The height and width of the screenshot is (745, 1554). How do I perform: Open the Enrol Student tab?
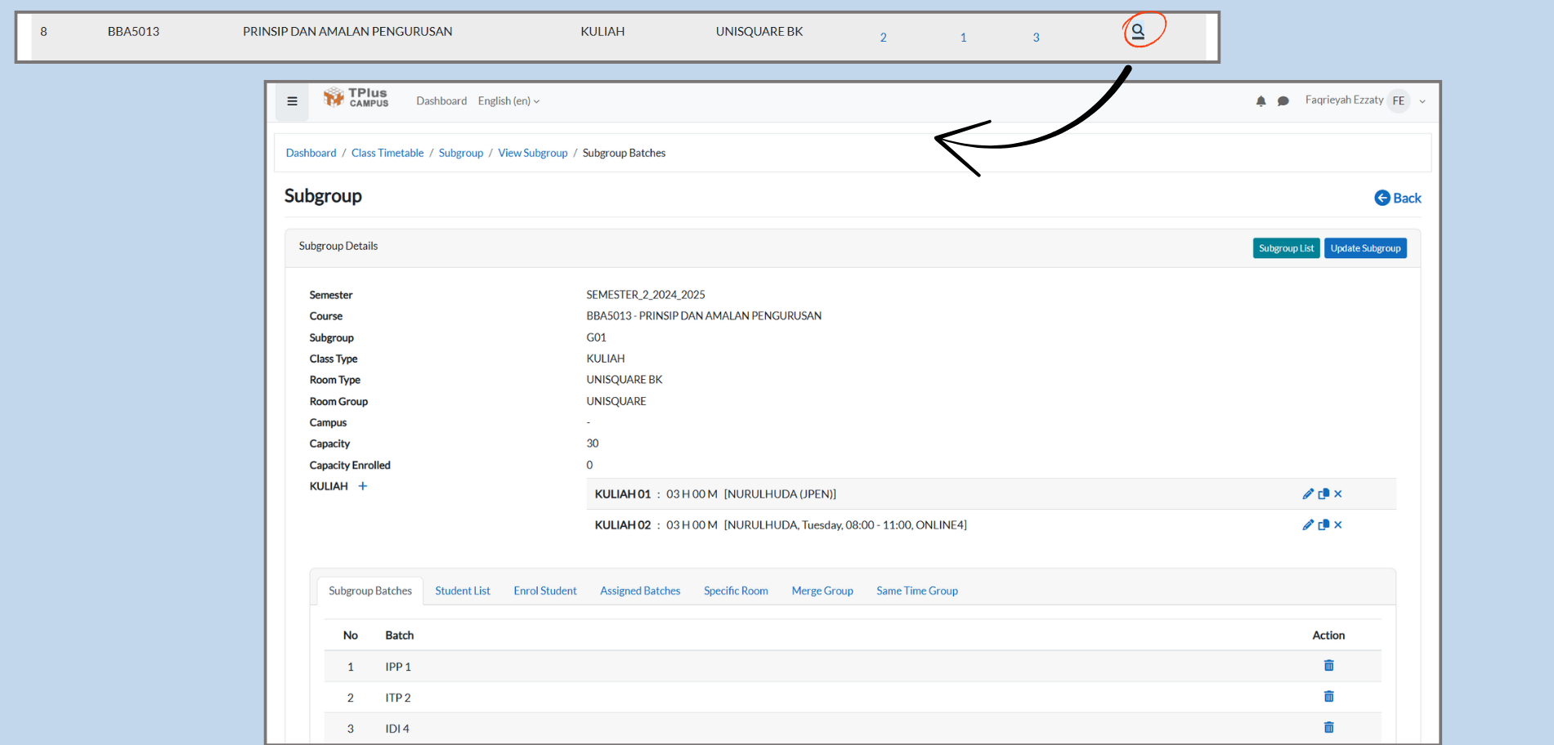coord(544,591)
